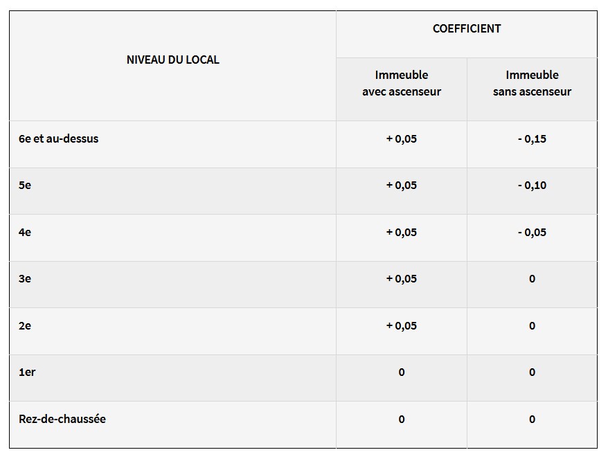Image resolution: width=608 pixels, height=459 pixels.
Task: Click the -0,15 value for 6e floor
Action: pos(532,138)
